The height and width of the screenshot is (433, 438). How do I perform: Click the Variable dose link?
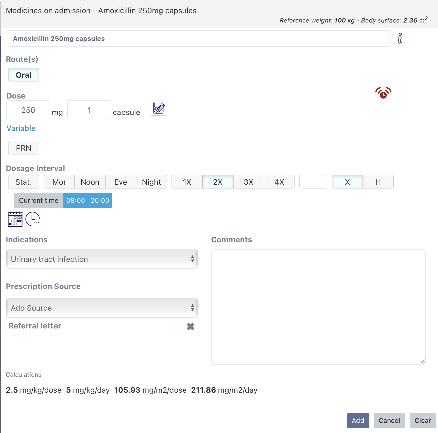[x=21, y=128]
